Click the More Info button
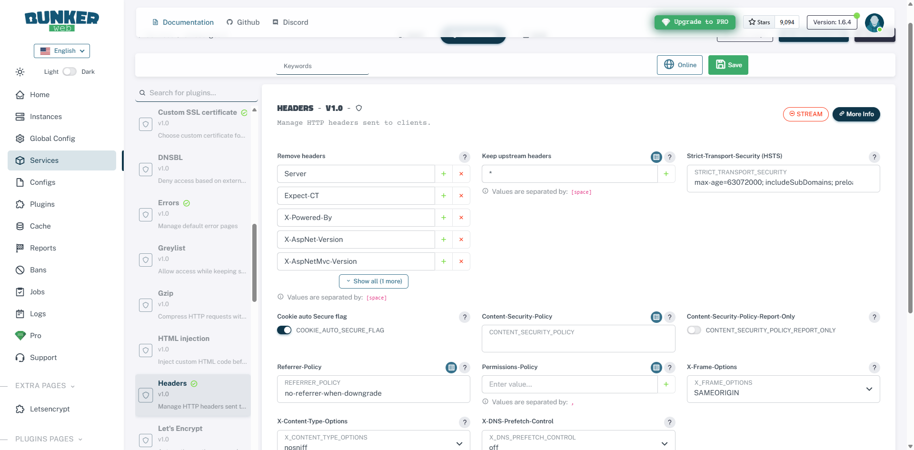Viewport: 914px width, 450px height. tap(856, 114)
